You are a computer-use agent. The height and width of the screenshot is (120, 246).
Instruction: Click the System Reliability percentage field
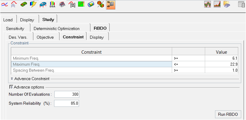pyautogui.click(x=66, y=103)
